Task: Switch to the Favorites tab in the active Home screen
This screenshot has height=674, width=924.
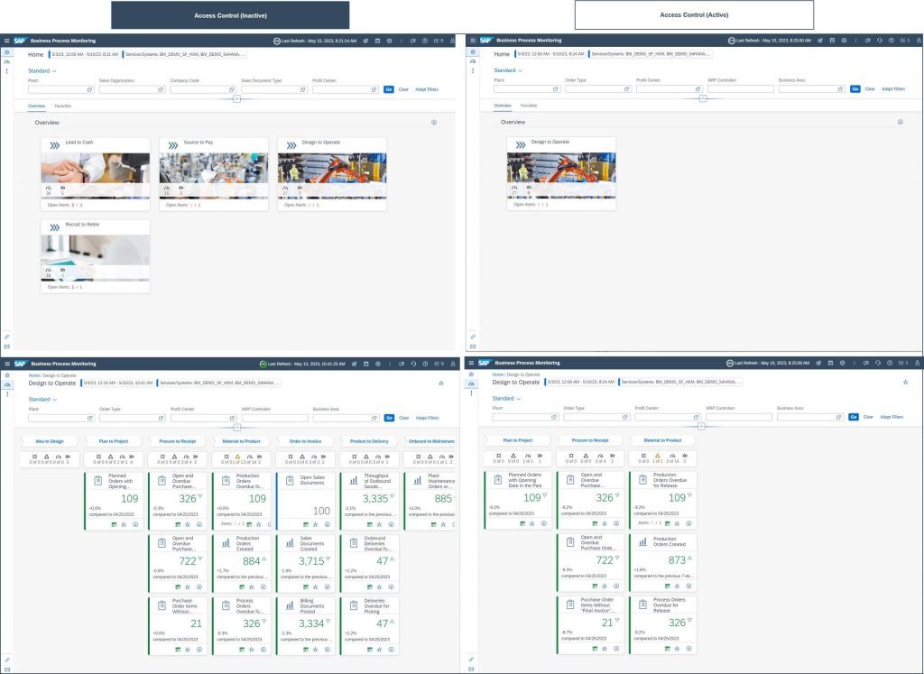Action: [x=529, y=106]
